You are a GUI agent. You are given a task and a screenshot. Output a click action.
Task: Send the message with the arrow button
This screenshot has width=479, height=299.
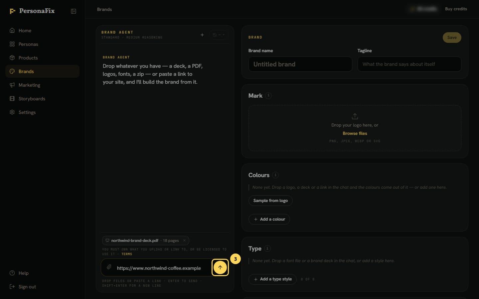pos(220,267)
